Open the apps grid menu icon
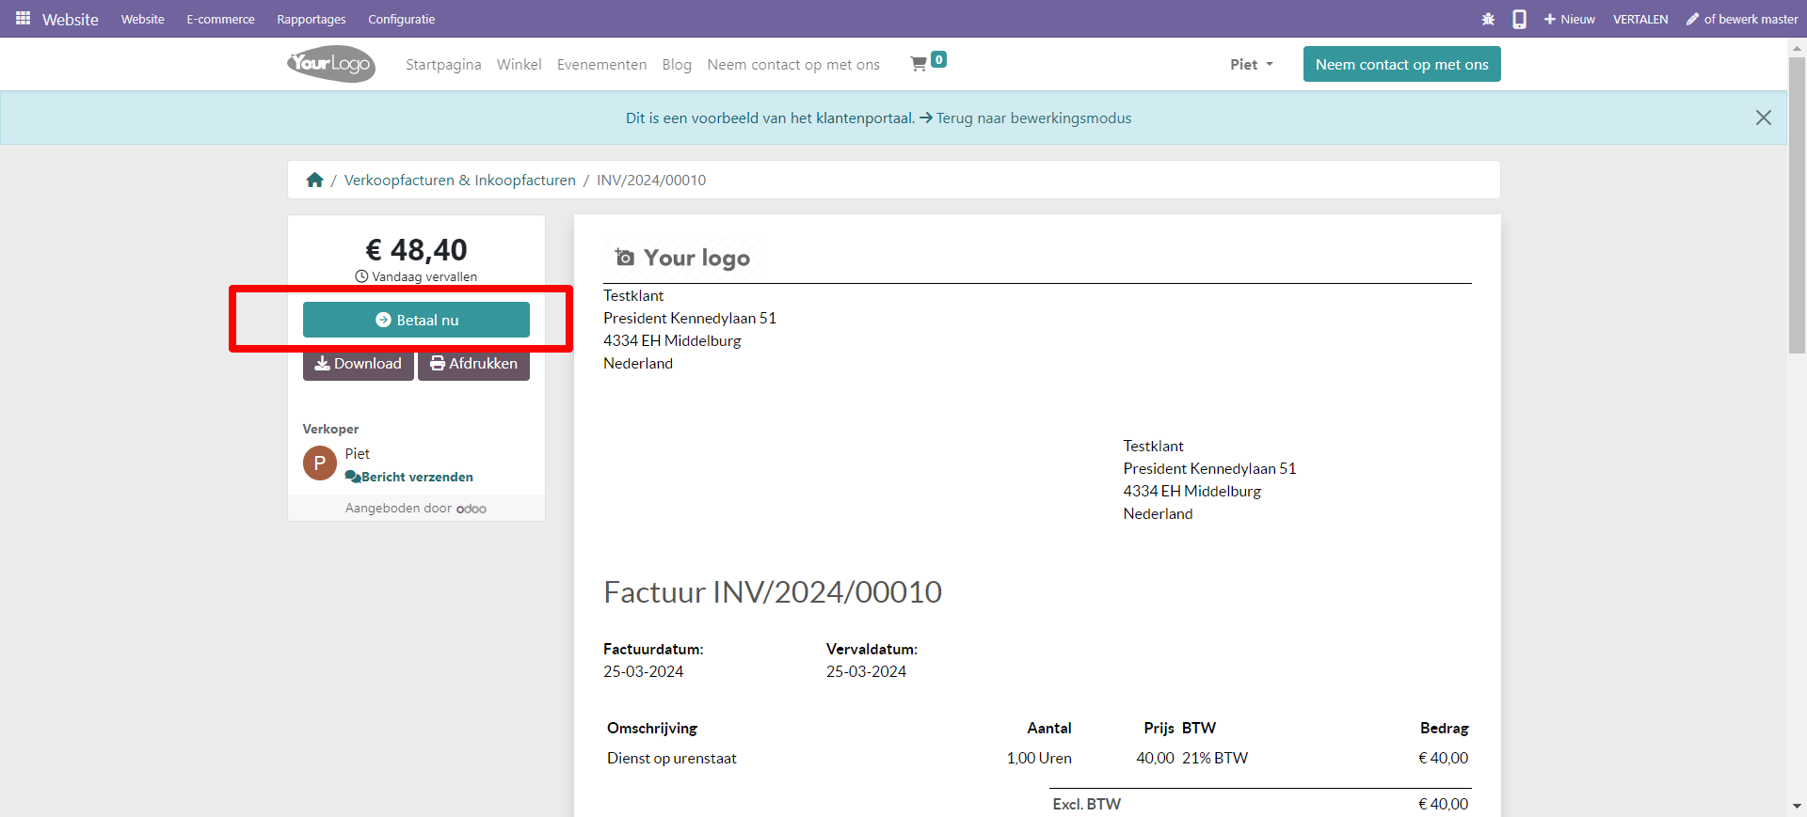Screen dimensions: 1807x817 coord(23,19)
